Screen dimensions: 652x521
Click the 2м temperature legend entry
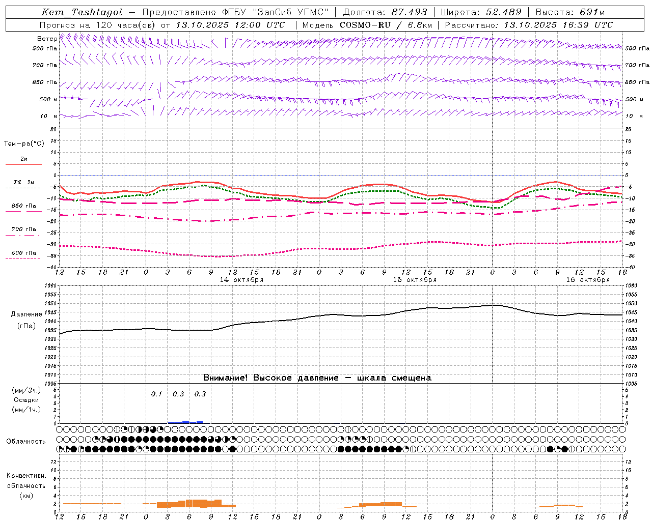coord(24,159)
